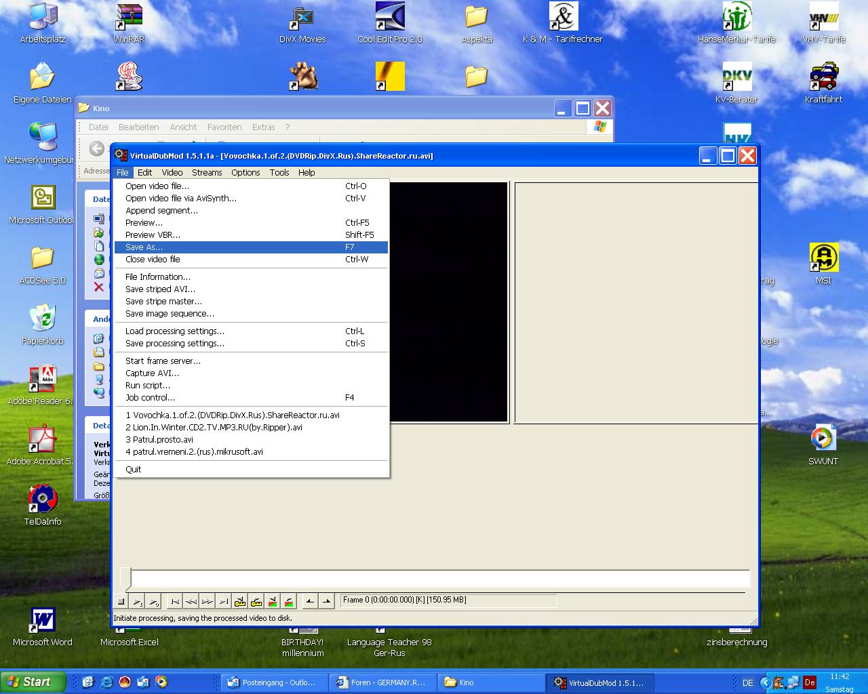Viewport: 868px width, 694px height.
Task: Open the Video menu in VirtualDubMod
Action: click(172, 173)
